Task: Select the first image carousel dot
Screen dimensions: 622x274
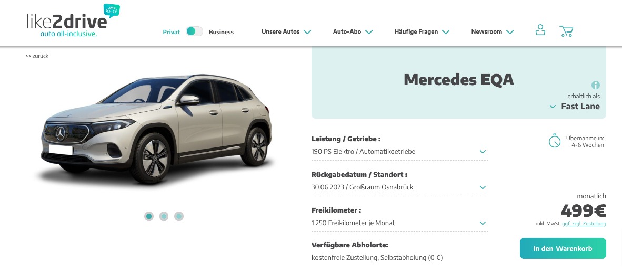Action: (149, 216)
